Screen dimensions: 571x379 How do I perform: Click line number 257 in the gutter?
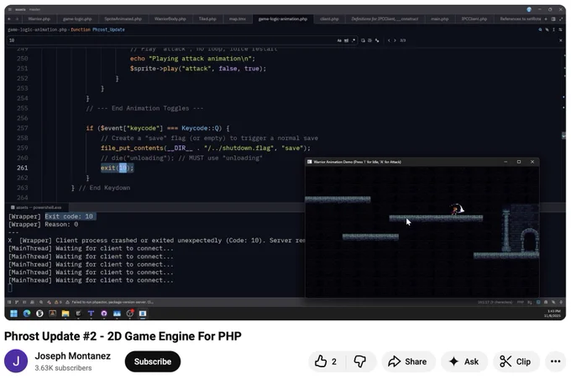coord(22,128)
